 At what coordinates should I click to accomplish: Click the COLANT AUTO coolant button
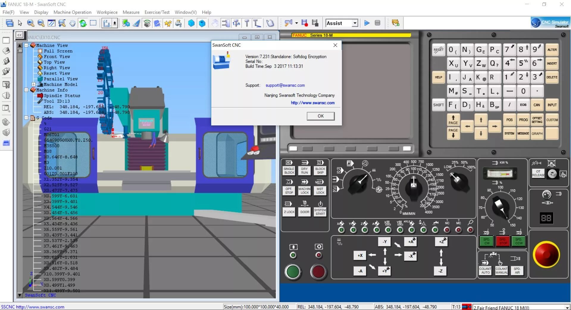click(485, 270)
